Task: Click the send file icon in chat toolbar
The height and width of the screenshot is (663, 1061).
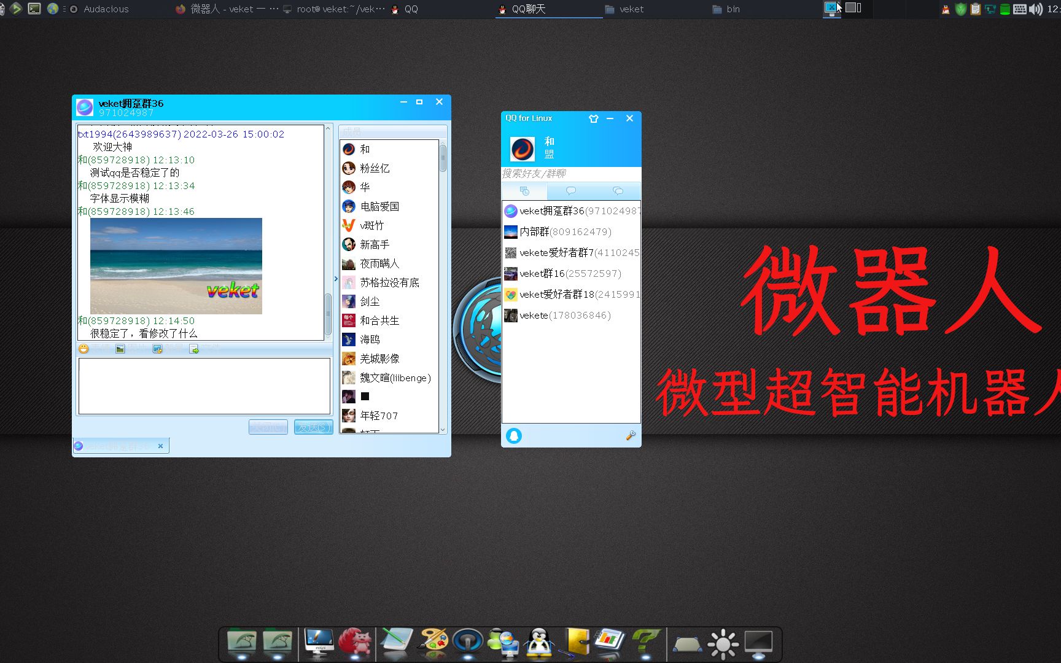Action: tap(194, 349)
